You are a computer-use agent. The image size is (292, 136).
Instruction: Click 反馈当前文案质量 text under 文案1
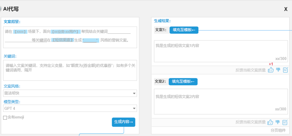pos(250,70)
